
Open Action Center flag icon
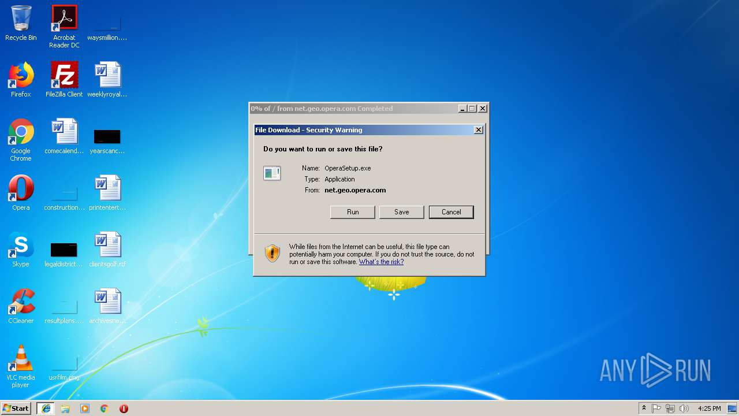pos(656,408)
